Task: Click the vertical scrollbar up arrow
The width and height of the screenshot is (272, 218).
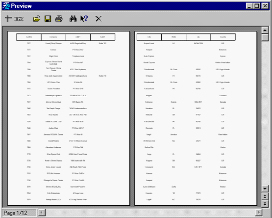Action: click(265, 30)
